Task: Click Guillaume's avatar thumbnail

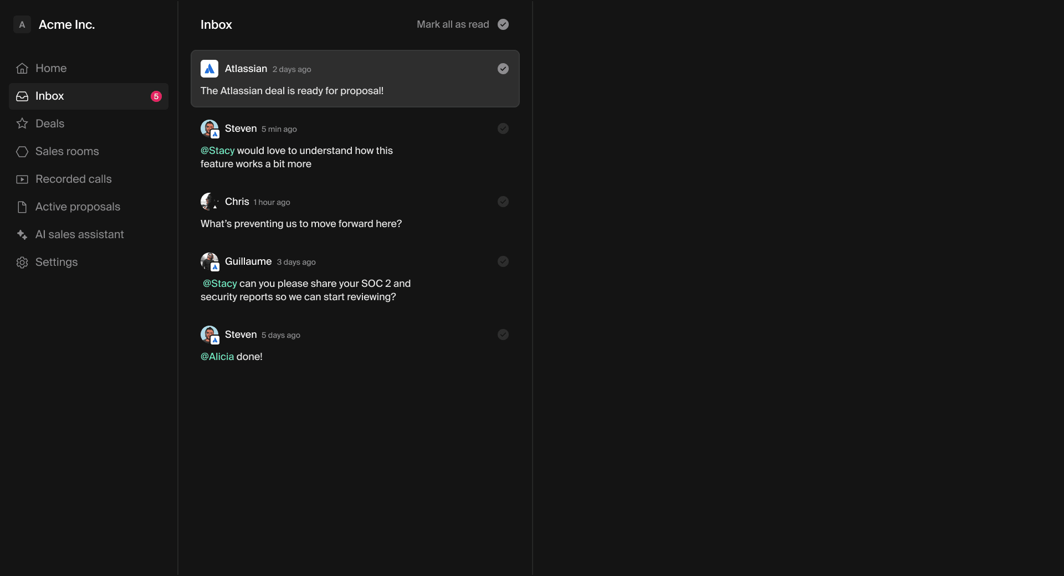Action: click(x=209, y=261)
